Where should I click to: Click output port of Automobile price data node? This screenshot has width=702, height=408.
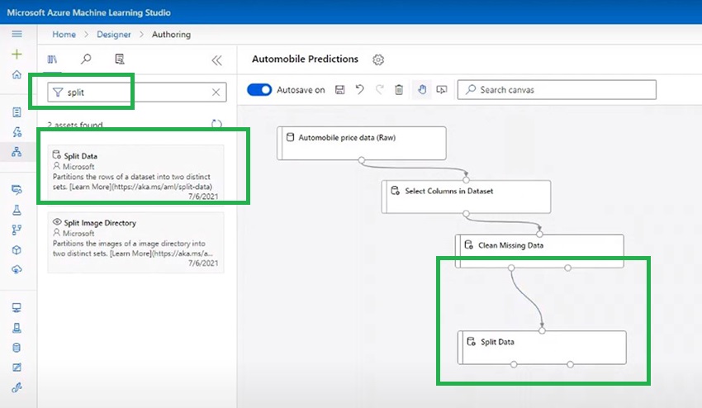[361, 160]
